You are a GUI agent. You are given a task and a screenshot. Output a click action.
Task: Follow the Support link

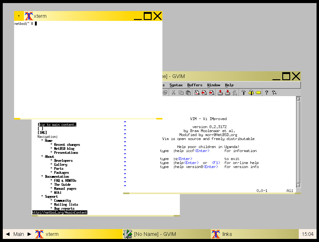[51, 197]
